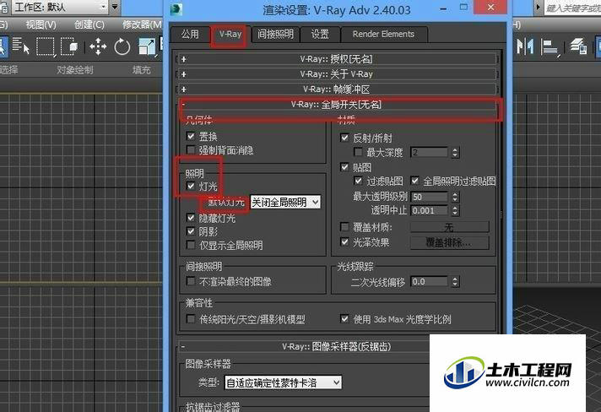Toggle the 过滤贴图 checkbox
601x412 pixels.
point(359,181)
